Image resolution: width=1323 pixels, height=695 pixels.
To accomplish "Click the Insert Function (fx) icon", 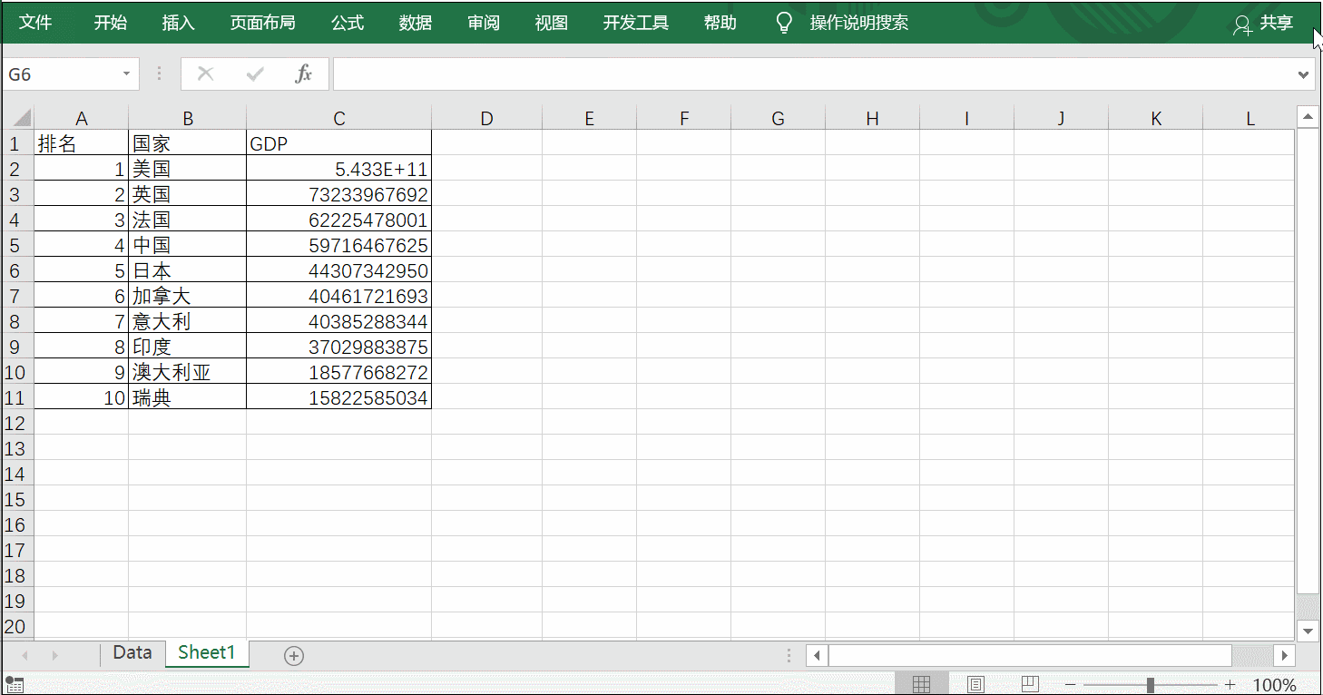I will click(x=304, y=73).
